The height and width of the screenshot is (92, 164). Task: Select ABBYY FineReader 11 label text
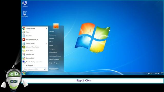pos(32,40)
